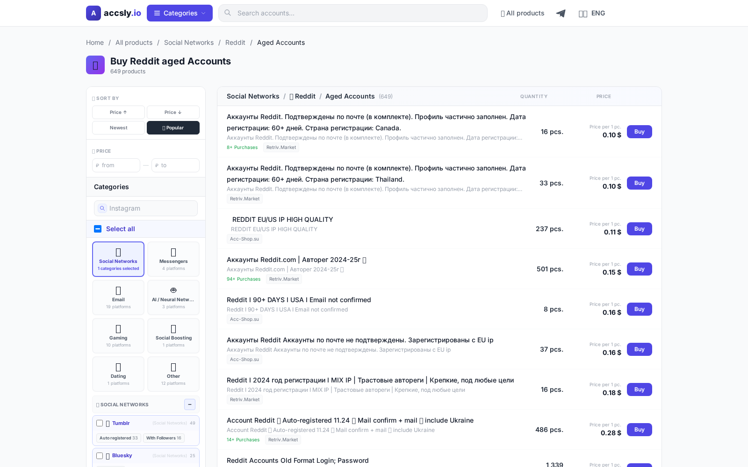This screenshot has width=748, height=467.
Task: Select the Social Networks category tile
Action: [118, 259]
